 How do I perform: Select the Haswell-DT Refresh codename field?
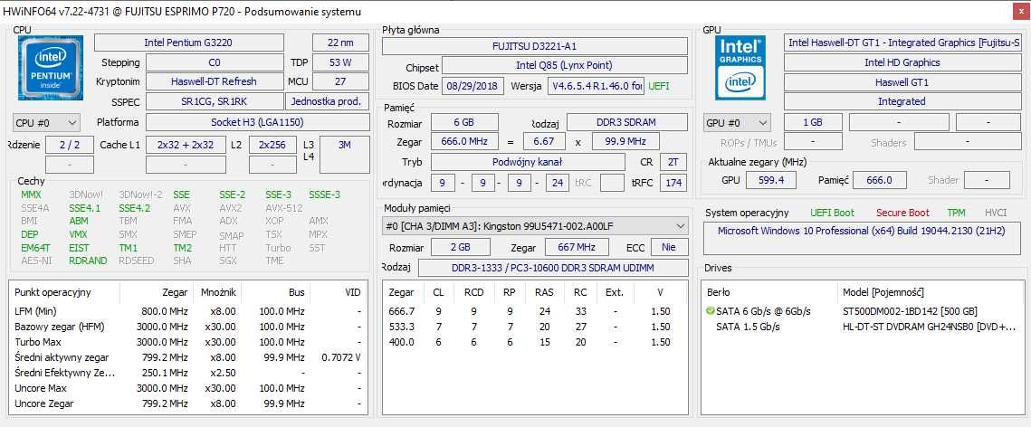(215, 81)
